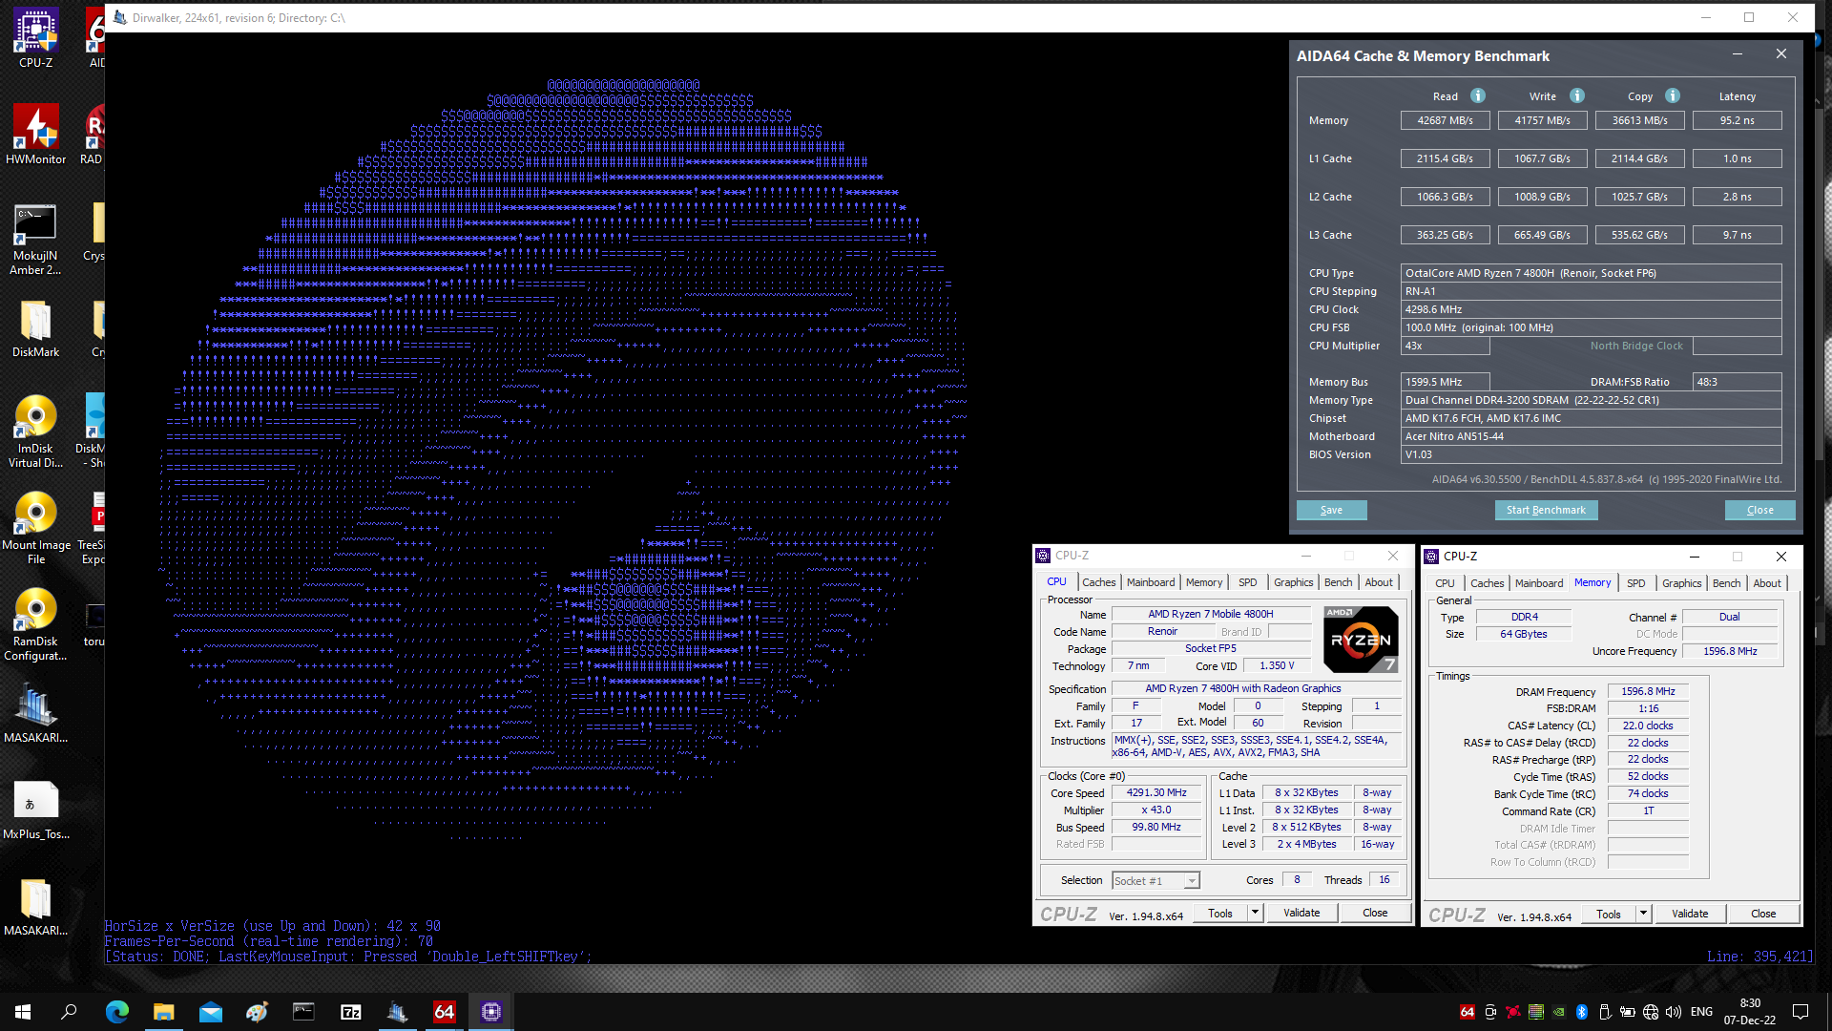Screen dimensions: 1832x1031
Task: Click the volume speaker tray icon
Action: pyautogui.click(x=1673, y=1012)
